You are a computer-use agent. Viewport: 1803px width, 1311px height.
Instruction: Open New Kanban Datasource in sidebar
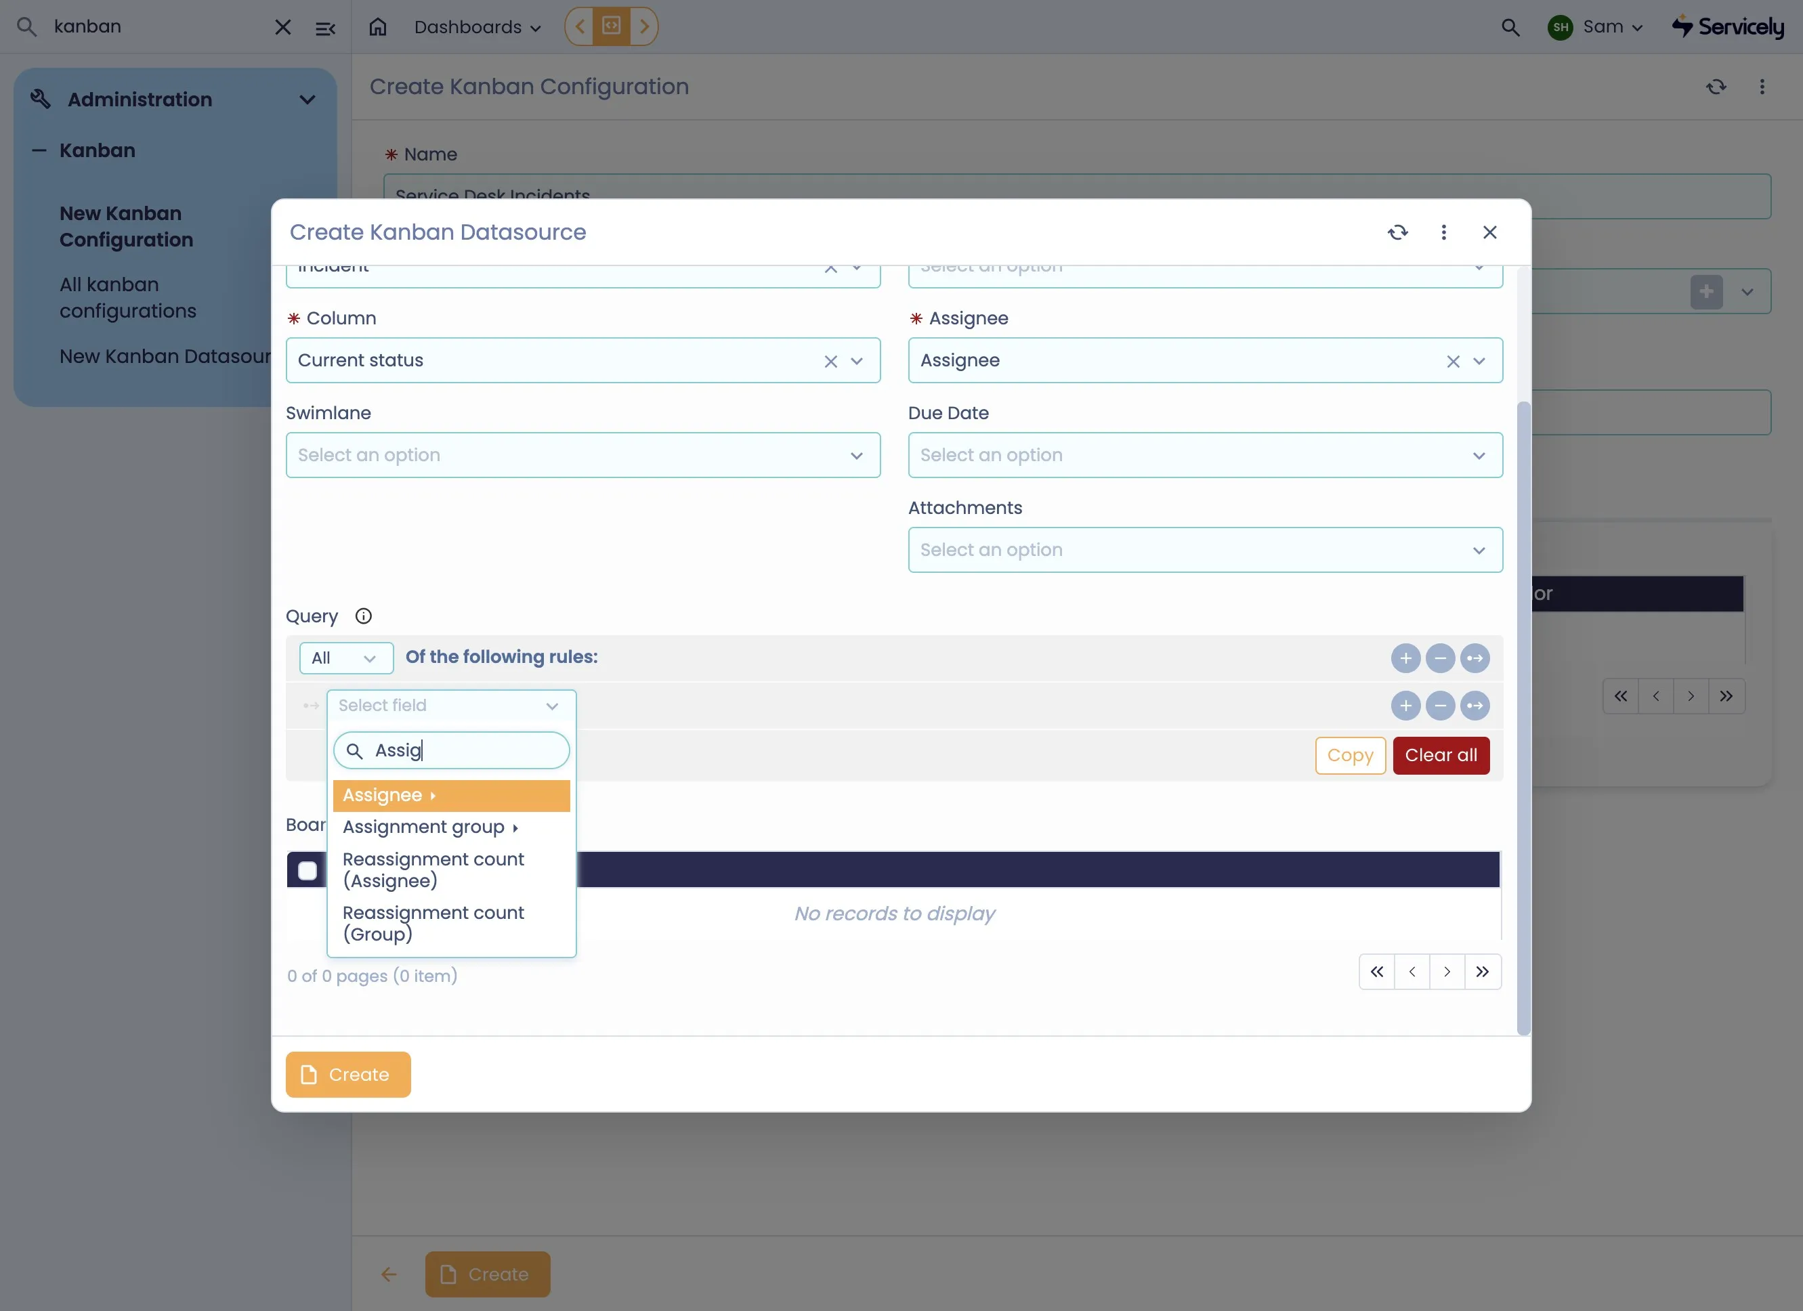(x=165, y=356)
